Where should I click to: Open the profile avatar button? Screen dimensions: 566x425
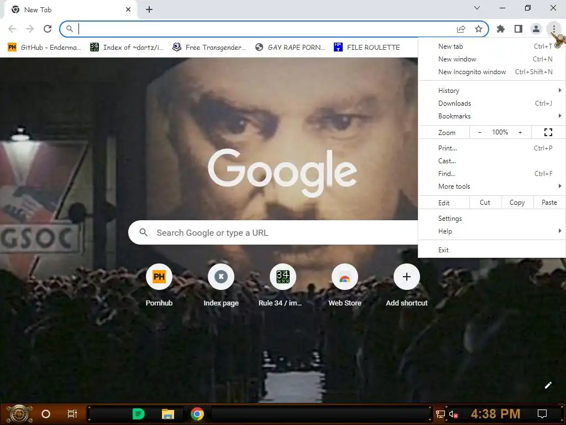[536, 29]
